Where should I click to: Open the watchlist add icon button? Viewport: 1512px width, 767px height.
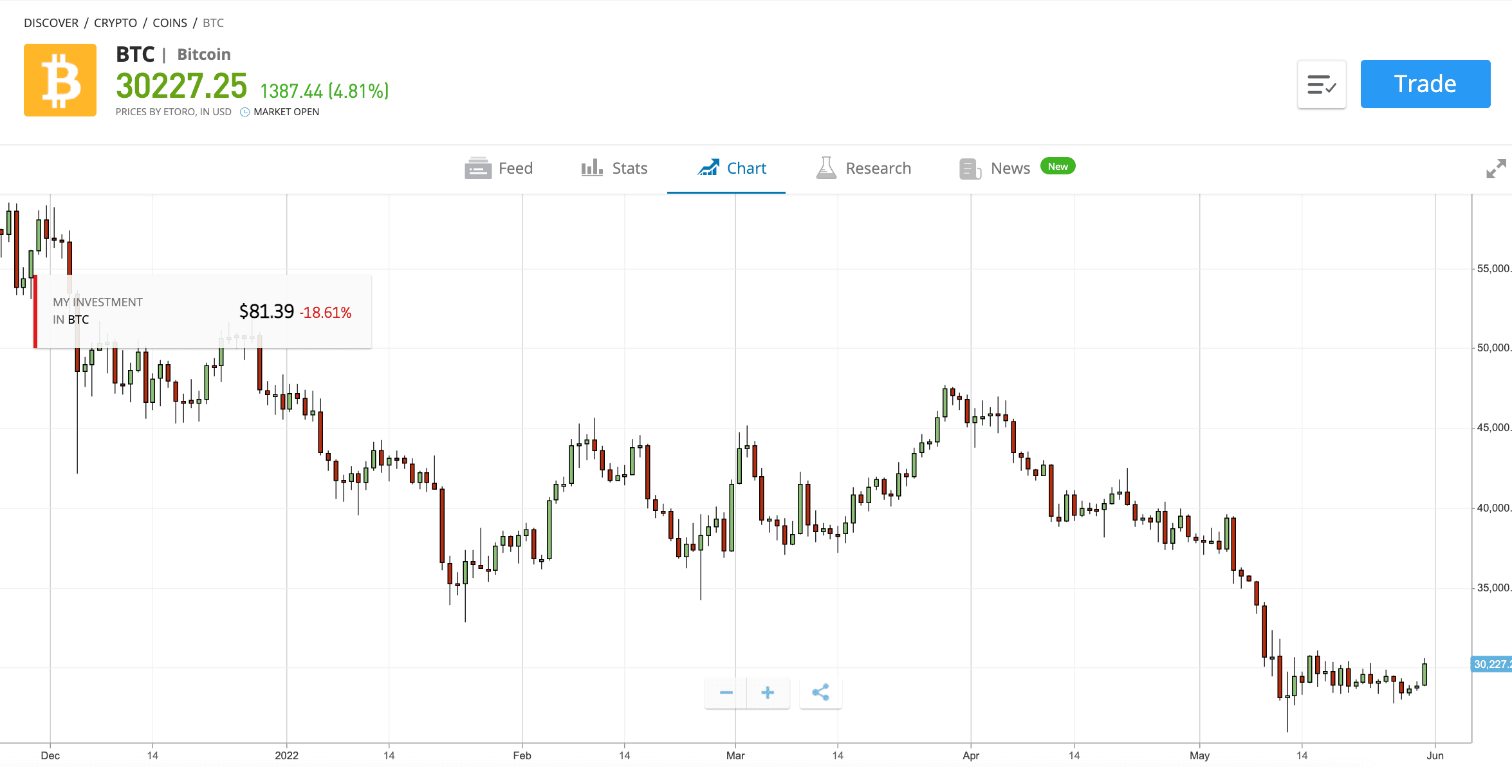1322,84
